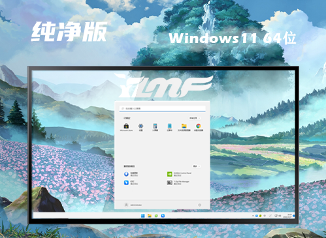Open the blue cursor-icon recommended app
The height and width of the screenshot is (238, 326).
point(131,183)
